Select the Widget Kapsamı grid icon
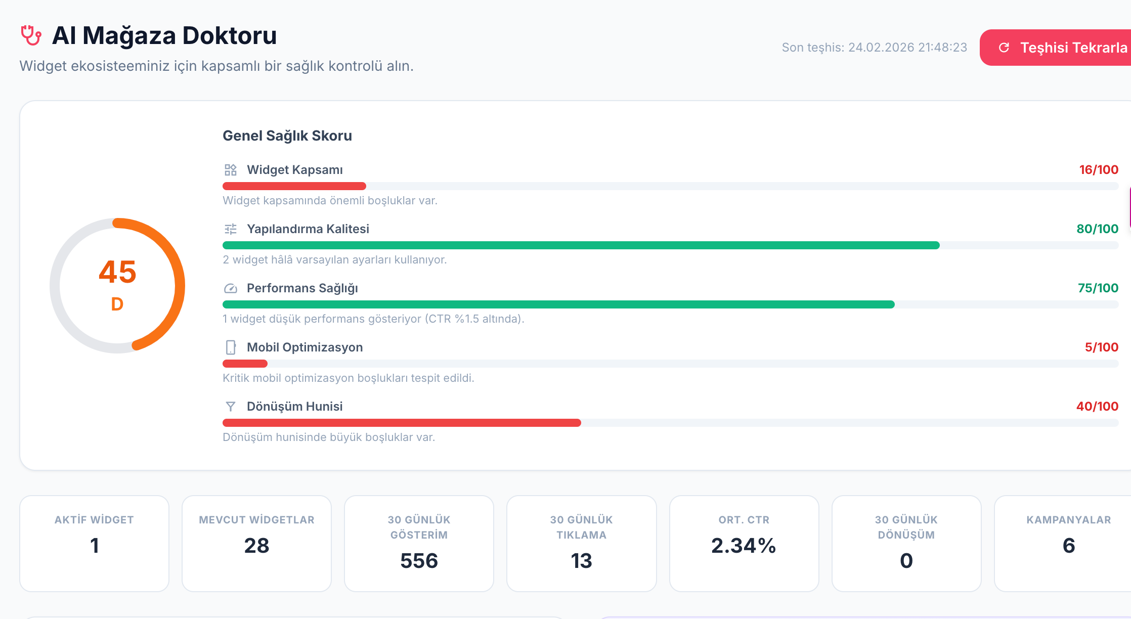Viewport: 1131px width, 619px height. click(x=231, y=170)
